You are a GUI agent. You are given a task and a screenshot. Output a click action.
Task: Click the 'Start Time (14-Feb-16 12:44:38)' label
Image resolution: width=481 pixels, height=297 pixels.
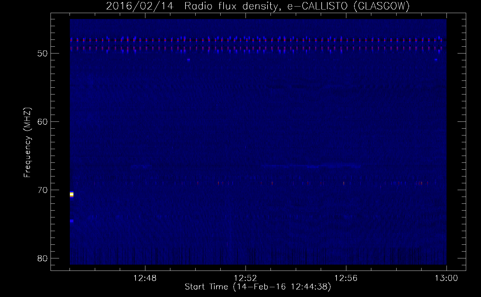(x=258, y=287)
